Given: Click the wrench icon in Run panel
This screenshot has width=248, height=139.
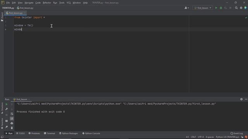Looking at the screenshot, I should [7, 109].
